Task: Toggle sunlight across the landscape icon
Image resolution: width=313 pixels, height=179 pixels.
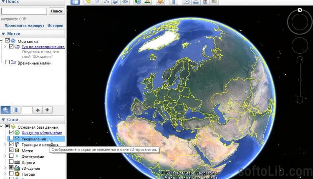Action: (147, 2)
